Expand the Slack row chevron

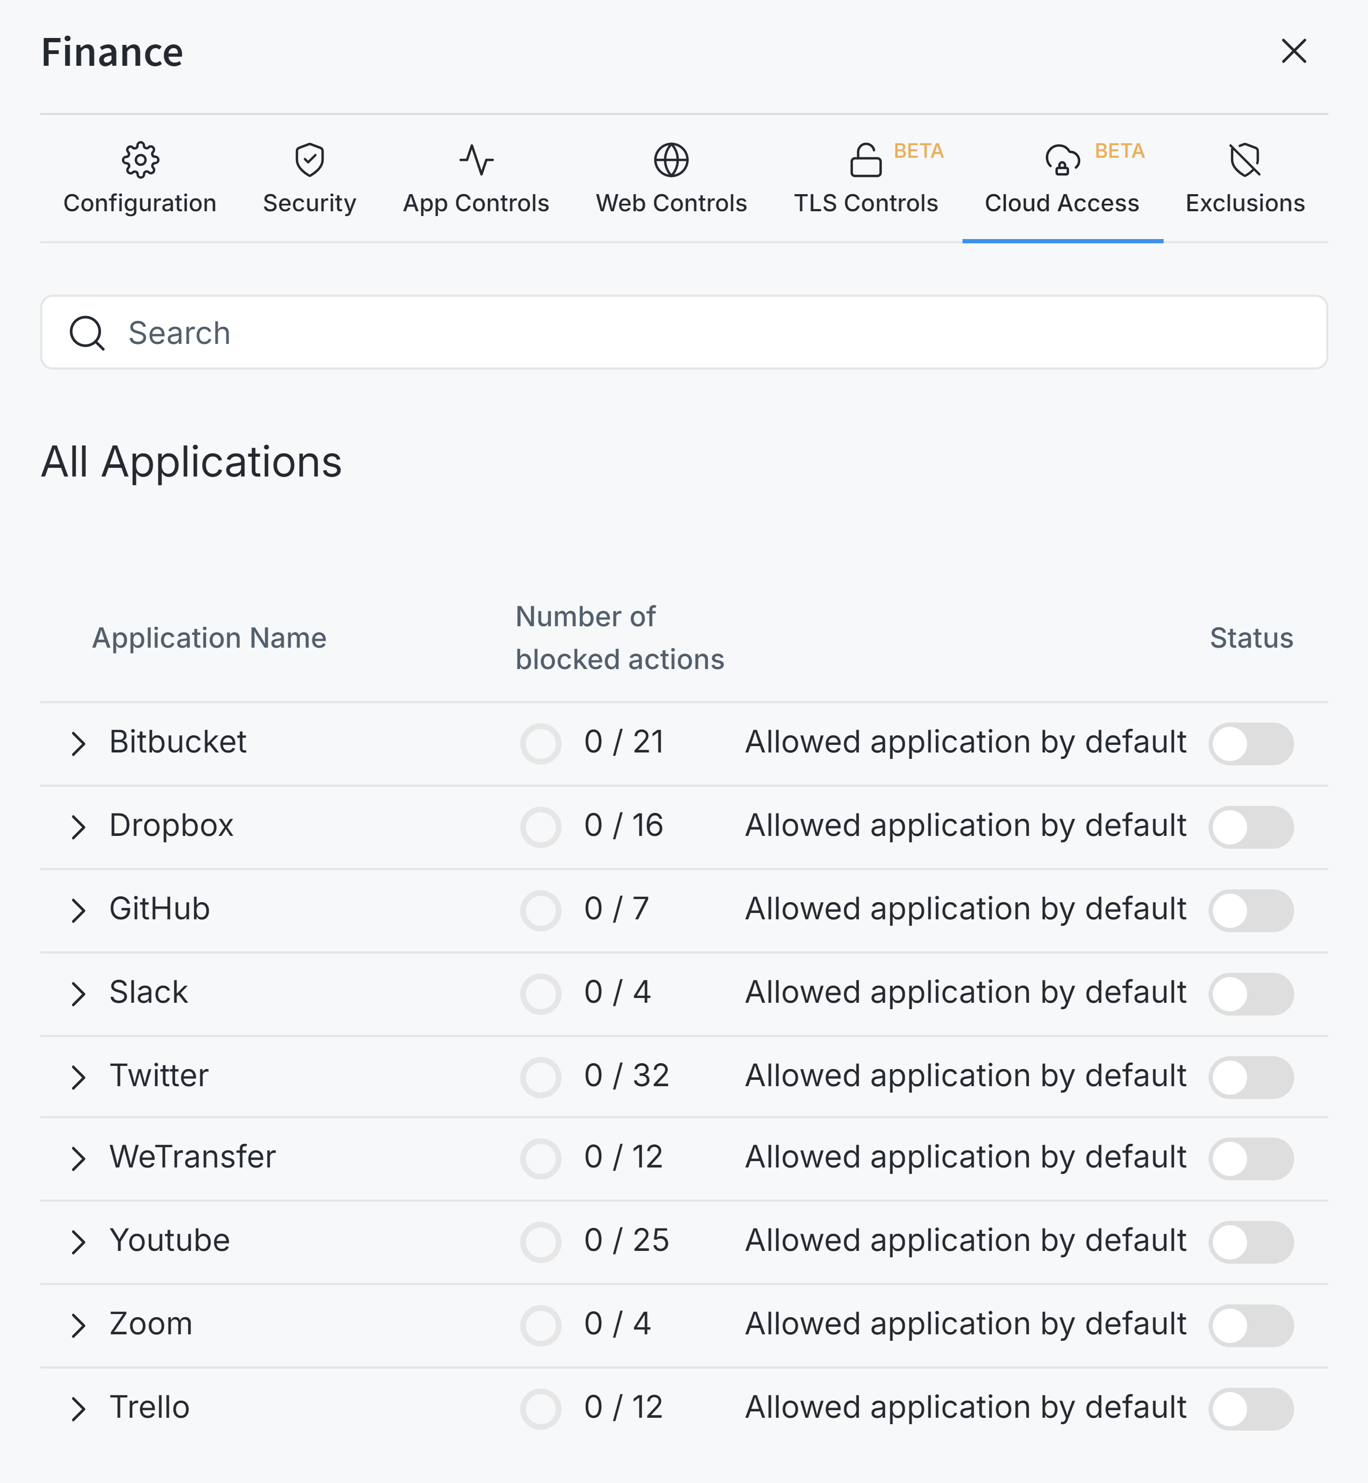pyautogui.click(x=79, y=994)
